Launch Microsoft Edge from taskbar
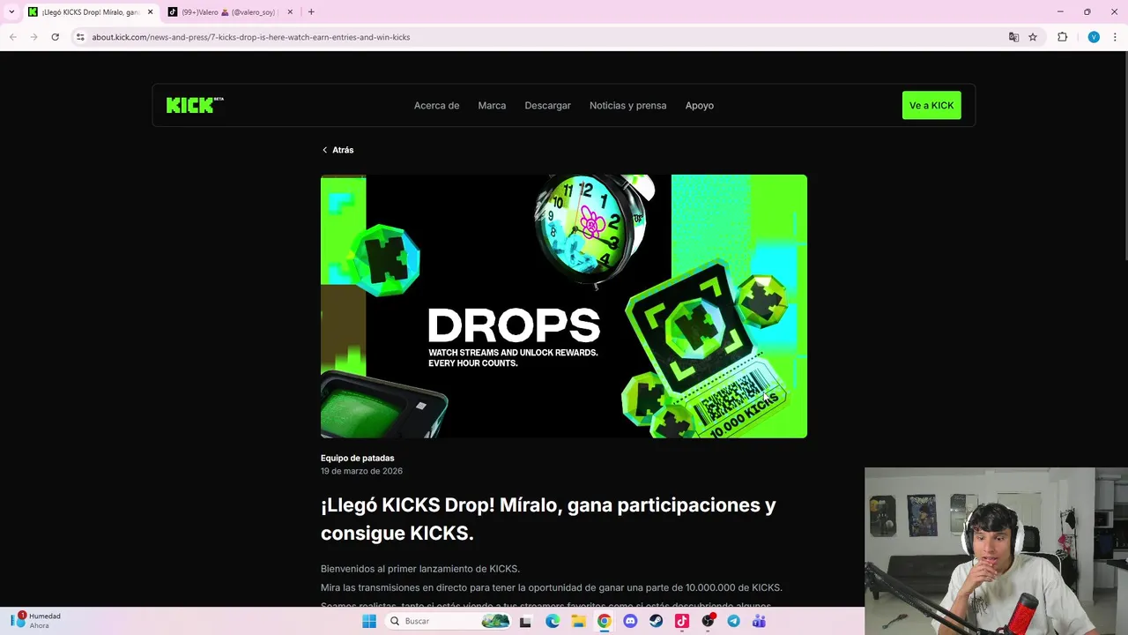 point(553,621)
